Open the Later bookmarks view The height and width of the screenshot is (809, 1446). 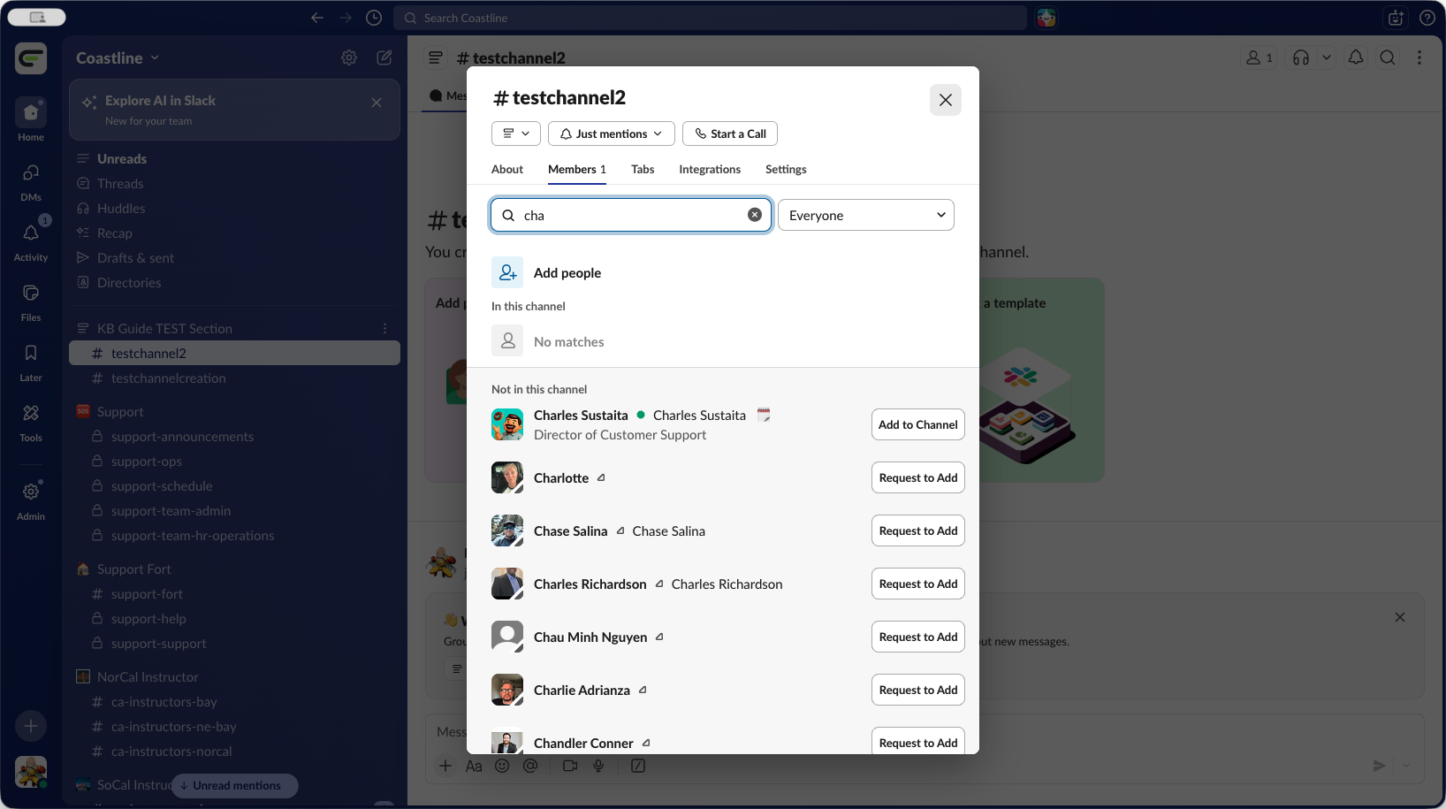31,360
